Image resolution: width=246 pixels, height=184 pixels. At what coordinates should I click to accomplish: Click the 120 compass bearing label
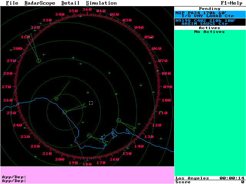[x=156, y=125]
